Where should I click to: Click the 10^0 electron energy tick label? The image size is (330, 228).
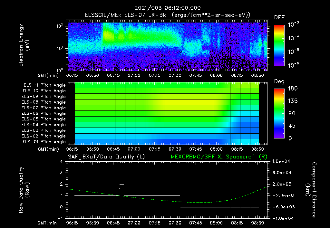[60, 70]
